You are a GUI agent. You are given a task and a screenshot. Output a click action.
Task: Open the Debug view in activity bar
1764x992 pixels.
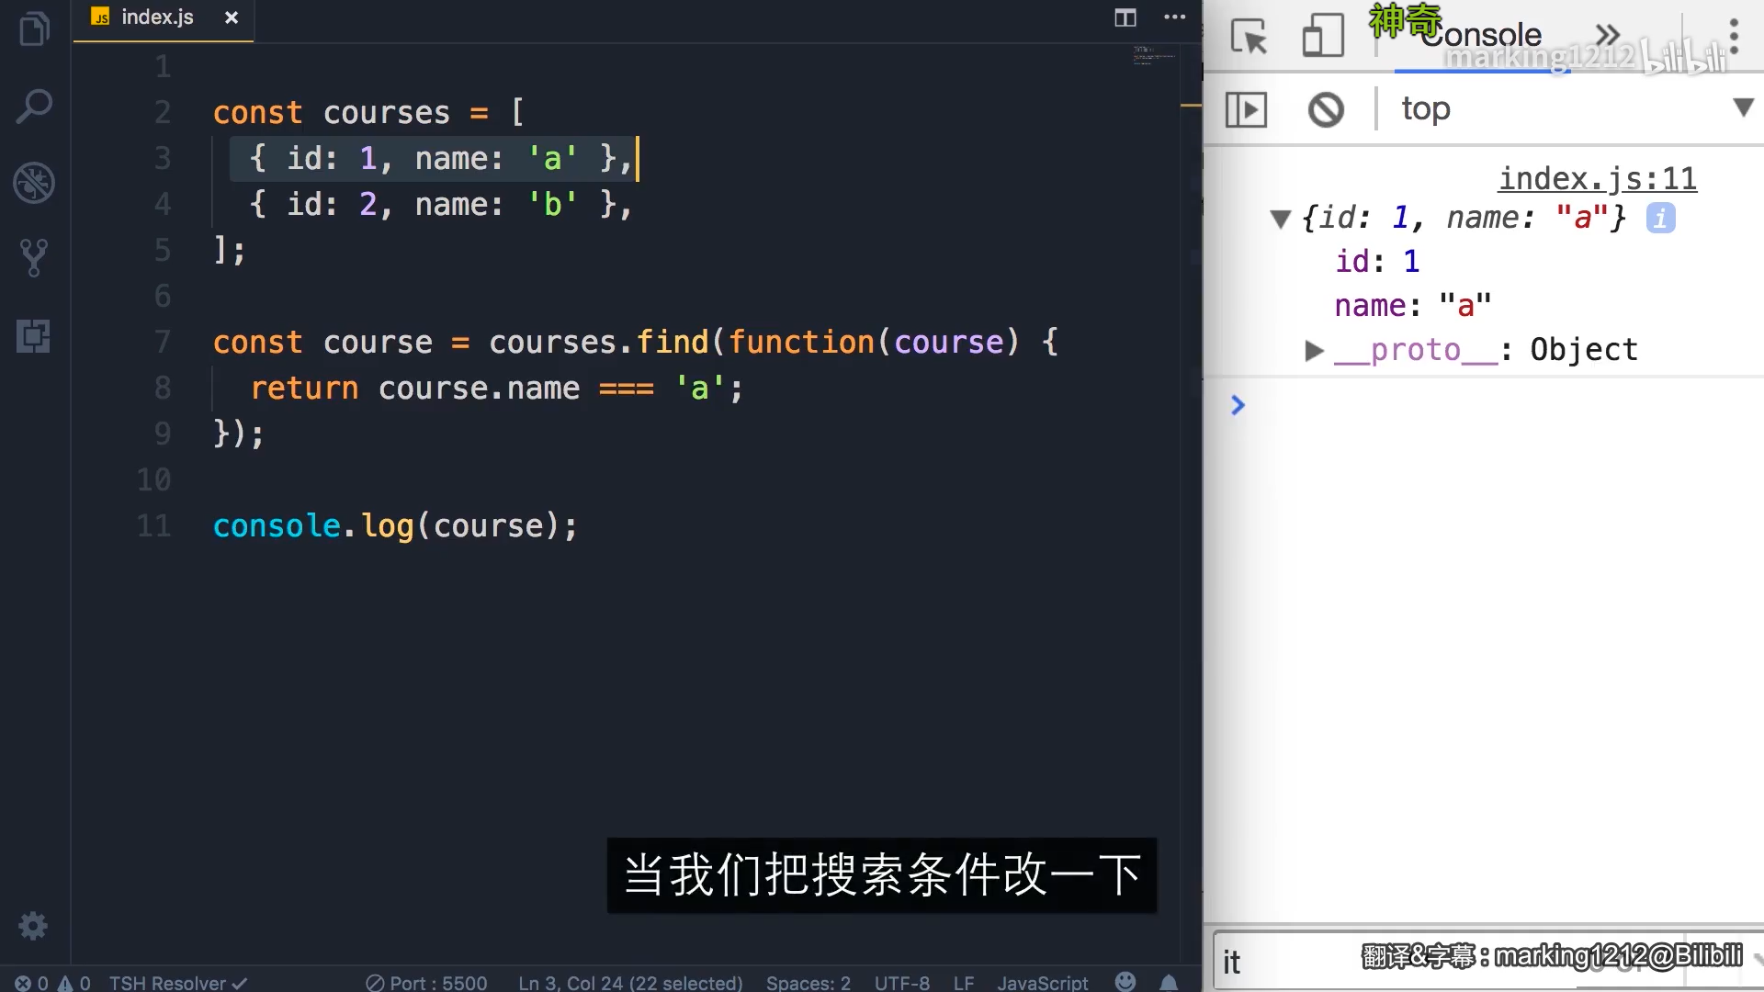[34, 183]
